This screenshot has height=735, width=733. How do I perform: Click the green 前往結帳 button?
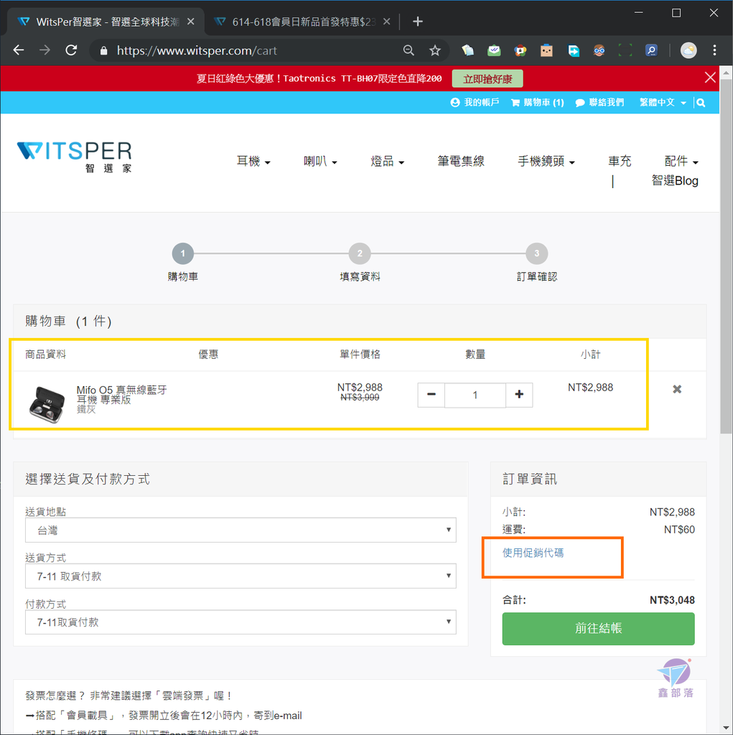599,629
